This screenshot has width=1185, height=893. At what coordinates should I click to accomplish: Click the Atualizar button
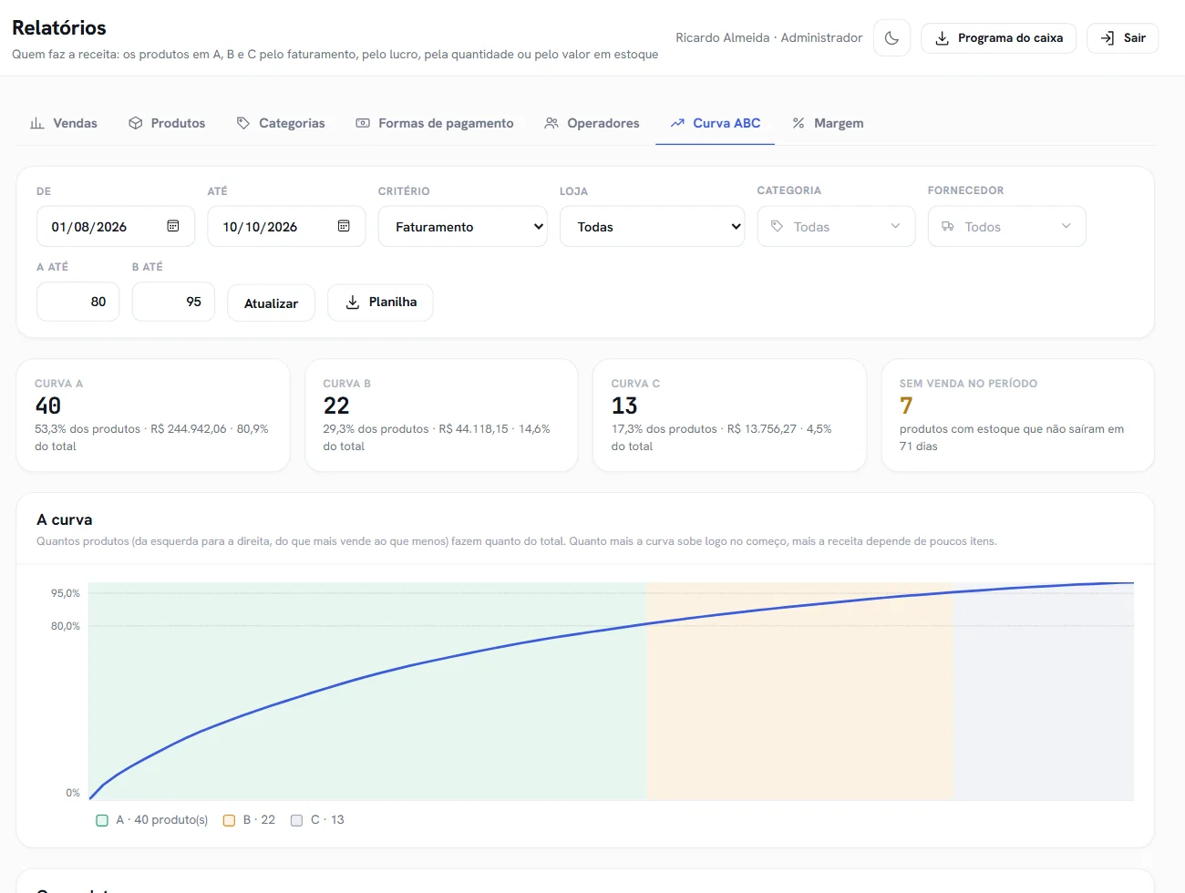(271, 303)
